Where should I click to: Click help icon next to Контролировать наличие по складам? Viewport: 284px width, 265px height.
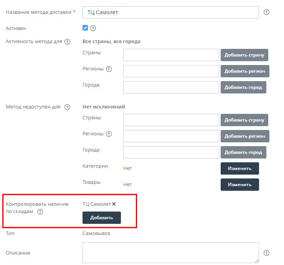(x=40, y=212)
